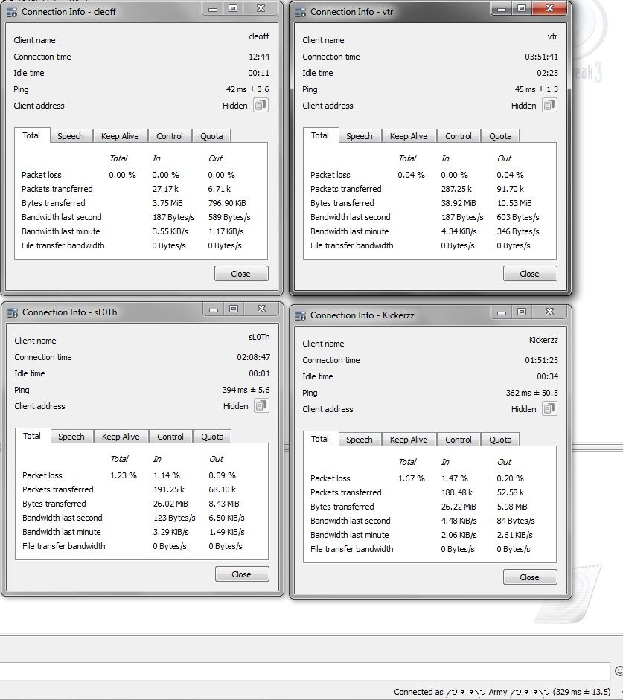Open Quota tab in Kickerzz window
Screen dimensions: 623x700
500,440
